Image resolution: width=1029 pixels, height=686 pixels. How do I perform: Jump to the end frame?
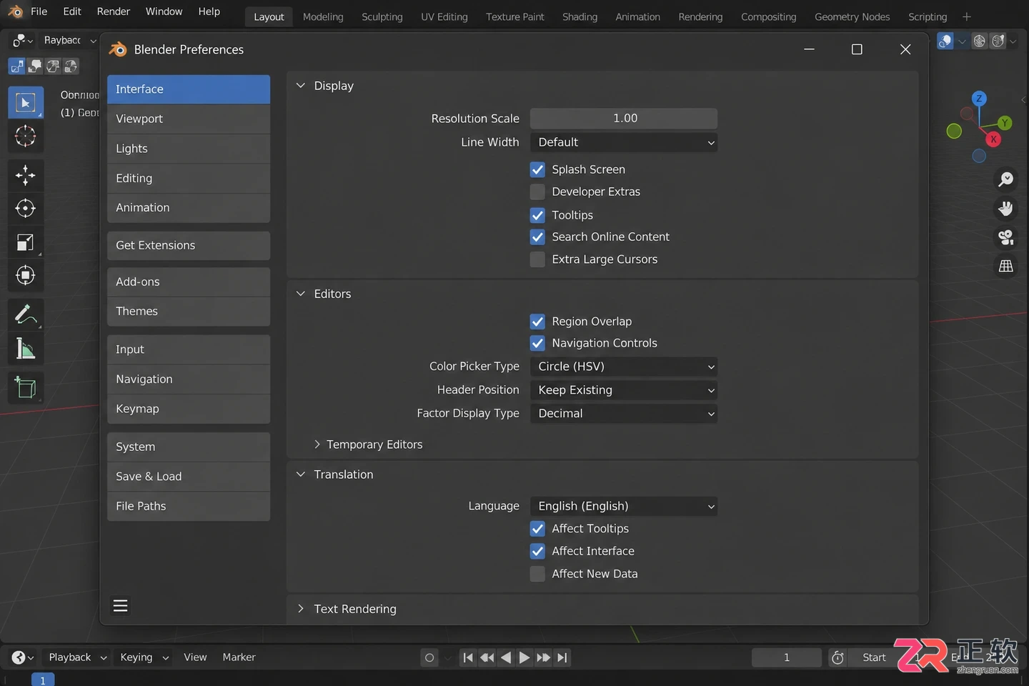[x=562, y=657]
